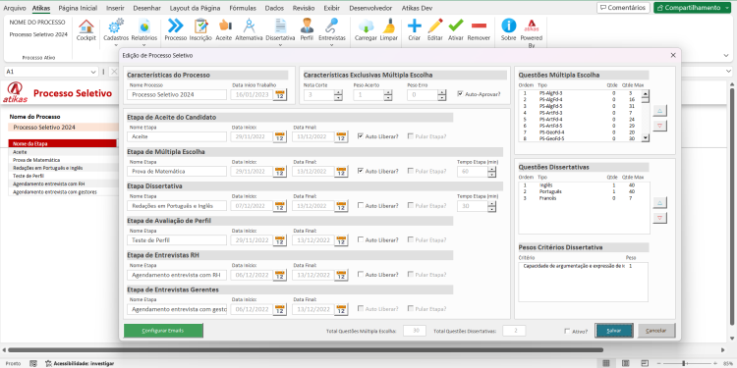Adjust Tempo Etapa spinner showing 60
Viewport: 737px width, 368px height.
pos(491,172)
